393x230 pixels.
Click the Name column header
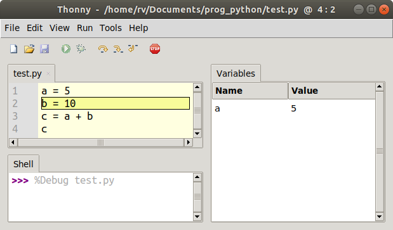[x=250, y=91]
